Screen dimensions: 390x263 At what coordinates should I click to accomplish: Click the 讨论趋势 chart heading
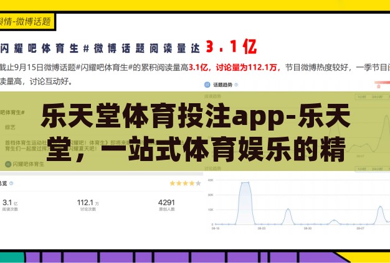point(212,168)
